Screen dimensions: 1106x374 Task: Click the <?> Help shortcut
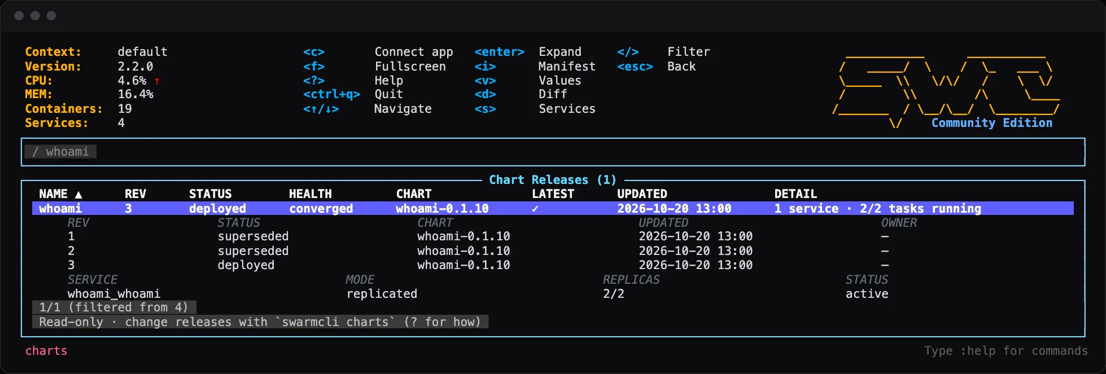(x=353, y=81)
